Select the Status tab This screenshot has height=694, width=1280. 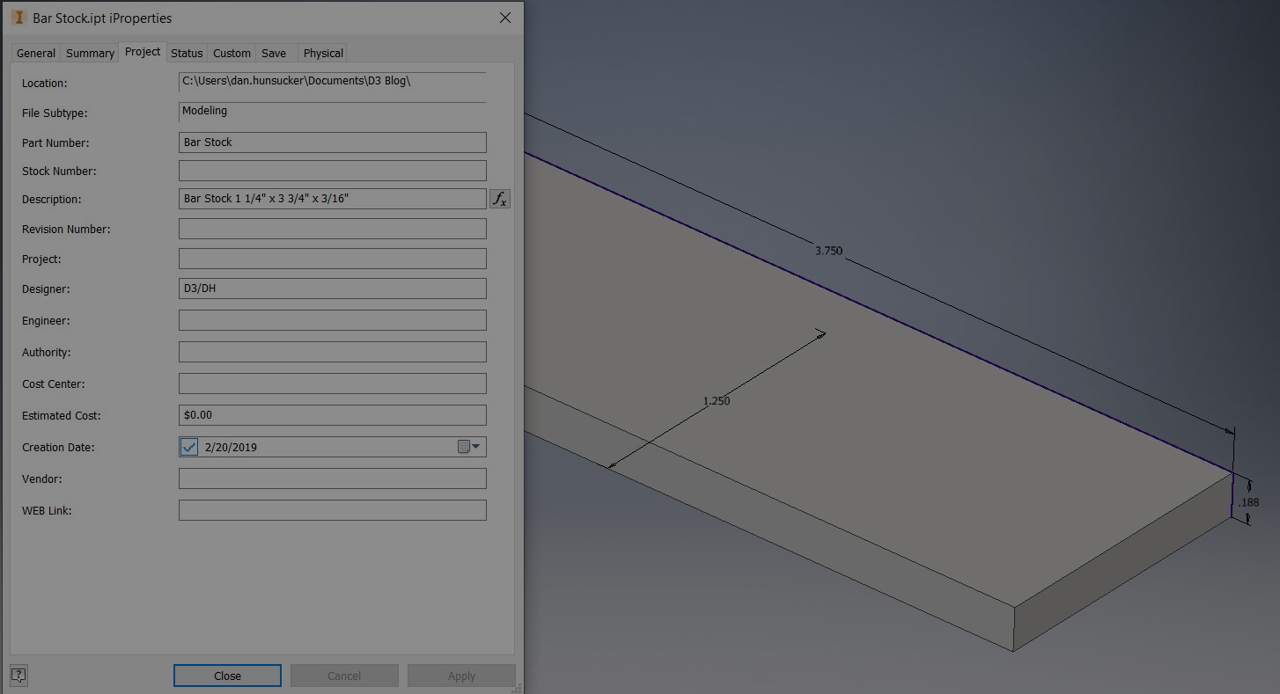[x=187, y=54]
